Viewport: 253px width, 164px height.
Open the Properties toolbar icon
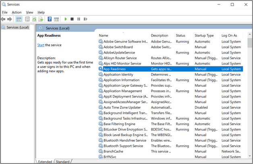coord(27,19)
